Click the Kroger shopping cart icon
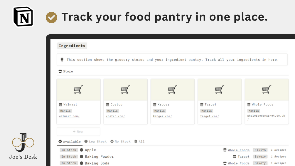The image size is (295, 166). [172, 89]
